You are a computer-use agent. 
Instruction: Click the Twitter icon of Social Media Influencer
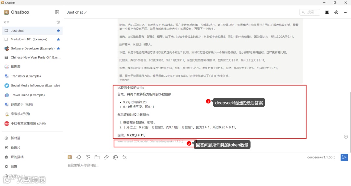(7, 86)
